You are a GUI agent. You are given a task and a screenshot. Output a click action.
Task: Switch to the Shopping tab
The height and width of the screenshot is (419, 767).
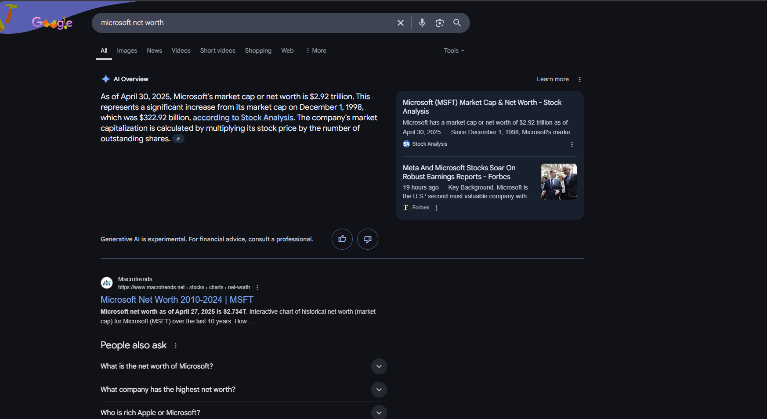tap(258, 50)
